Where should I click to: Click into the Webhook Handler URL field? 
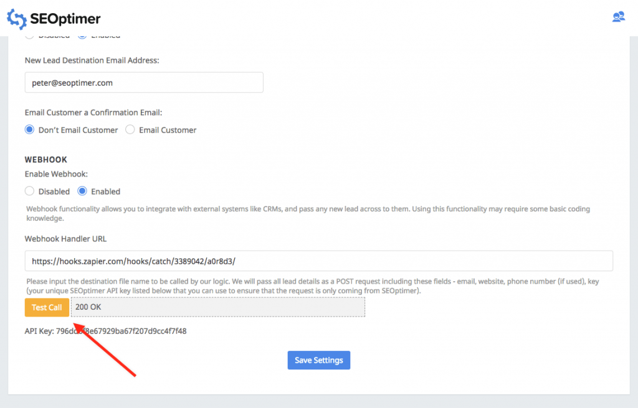[318, 261]
